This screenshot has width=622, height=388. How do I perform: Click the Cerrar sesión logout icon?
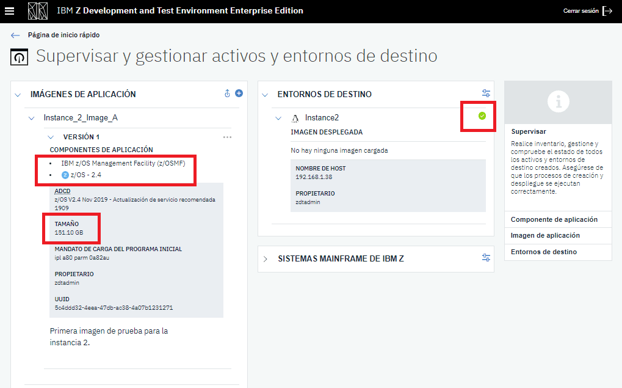click(x=607, y=11)
